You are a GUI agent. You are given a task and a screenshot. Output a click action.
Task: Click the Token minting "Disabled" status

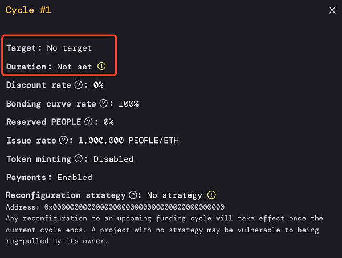pyautogui.click(x=113, y=159)
